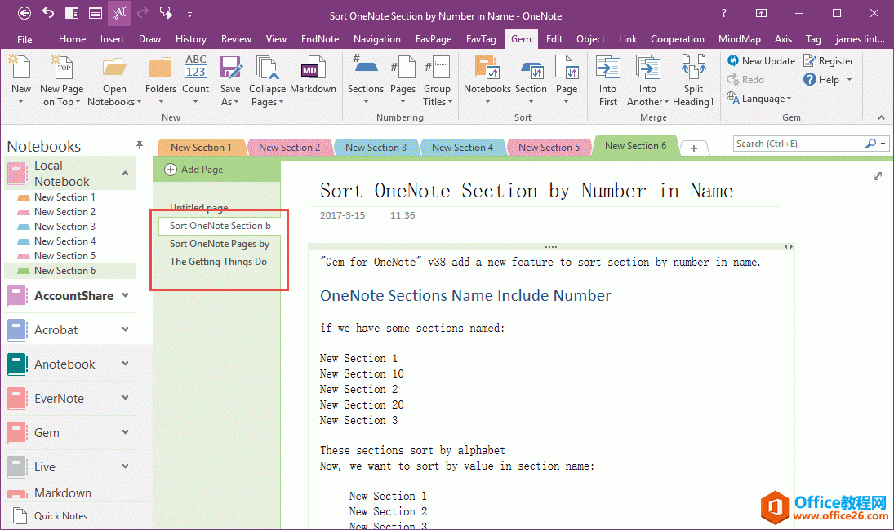Screen dimensions: 894x530
Task: Expand the Acrobat notebook
Action: tap(126, 329)
